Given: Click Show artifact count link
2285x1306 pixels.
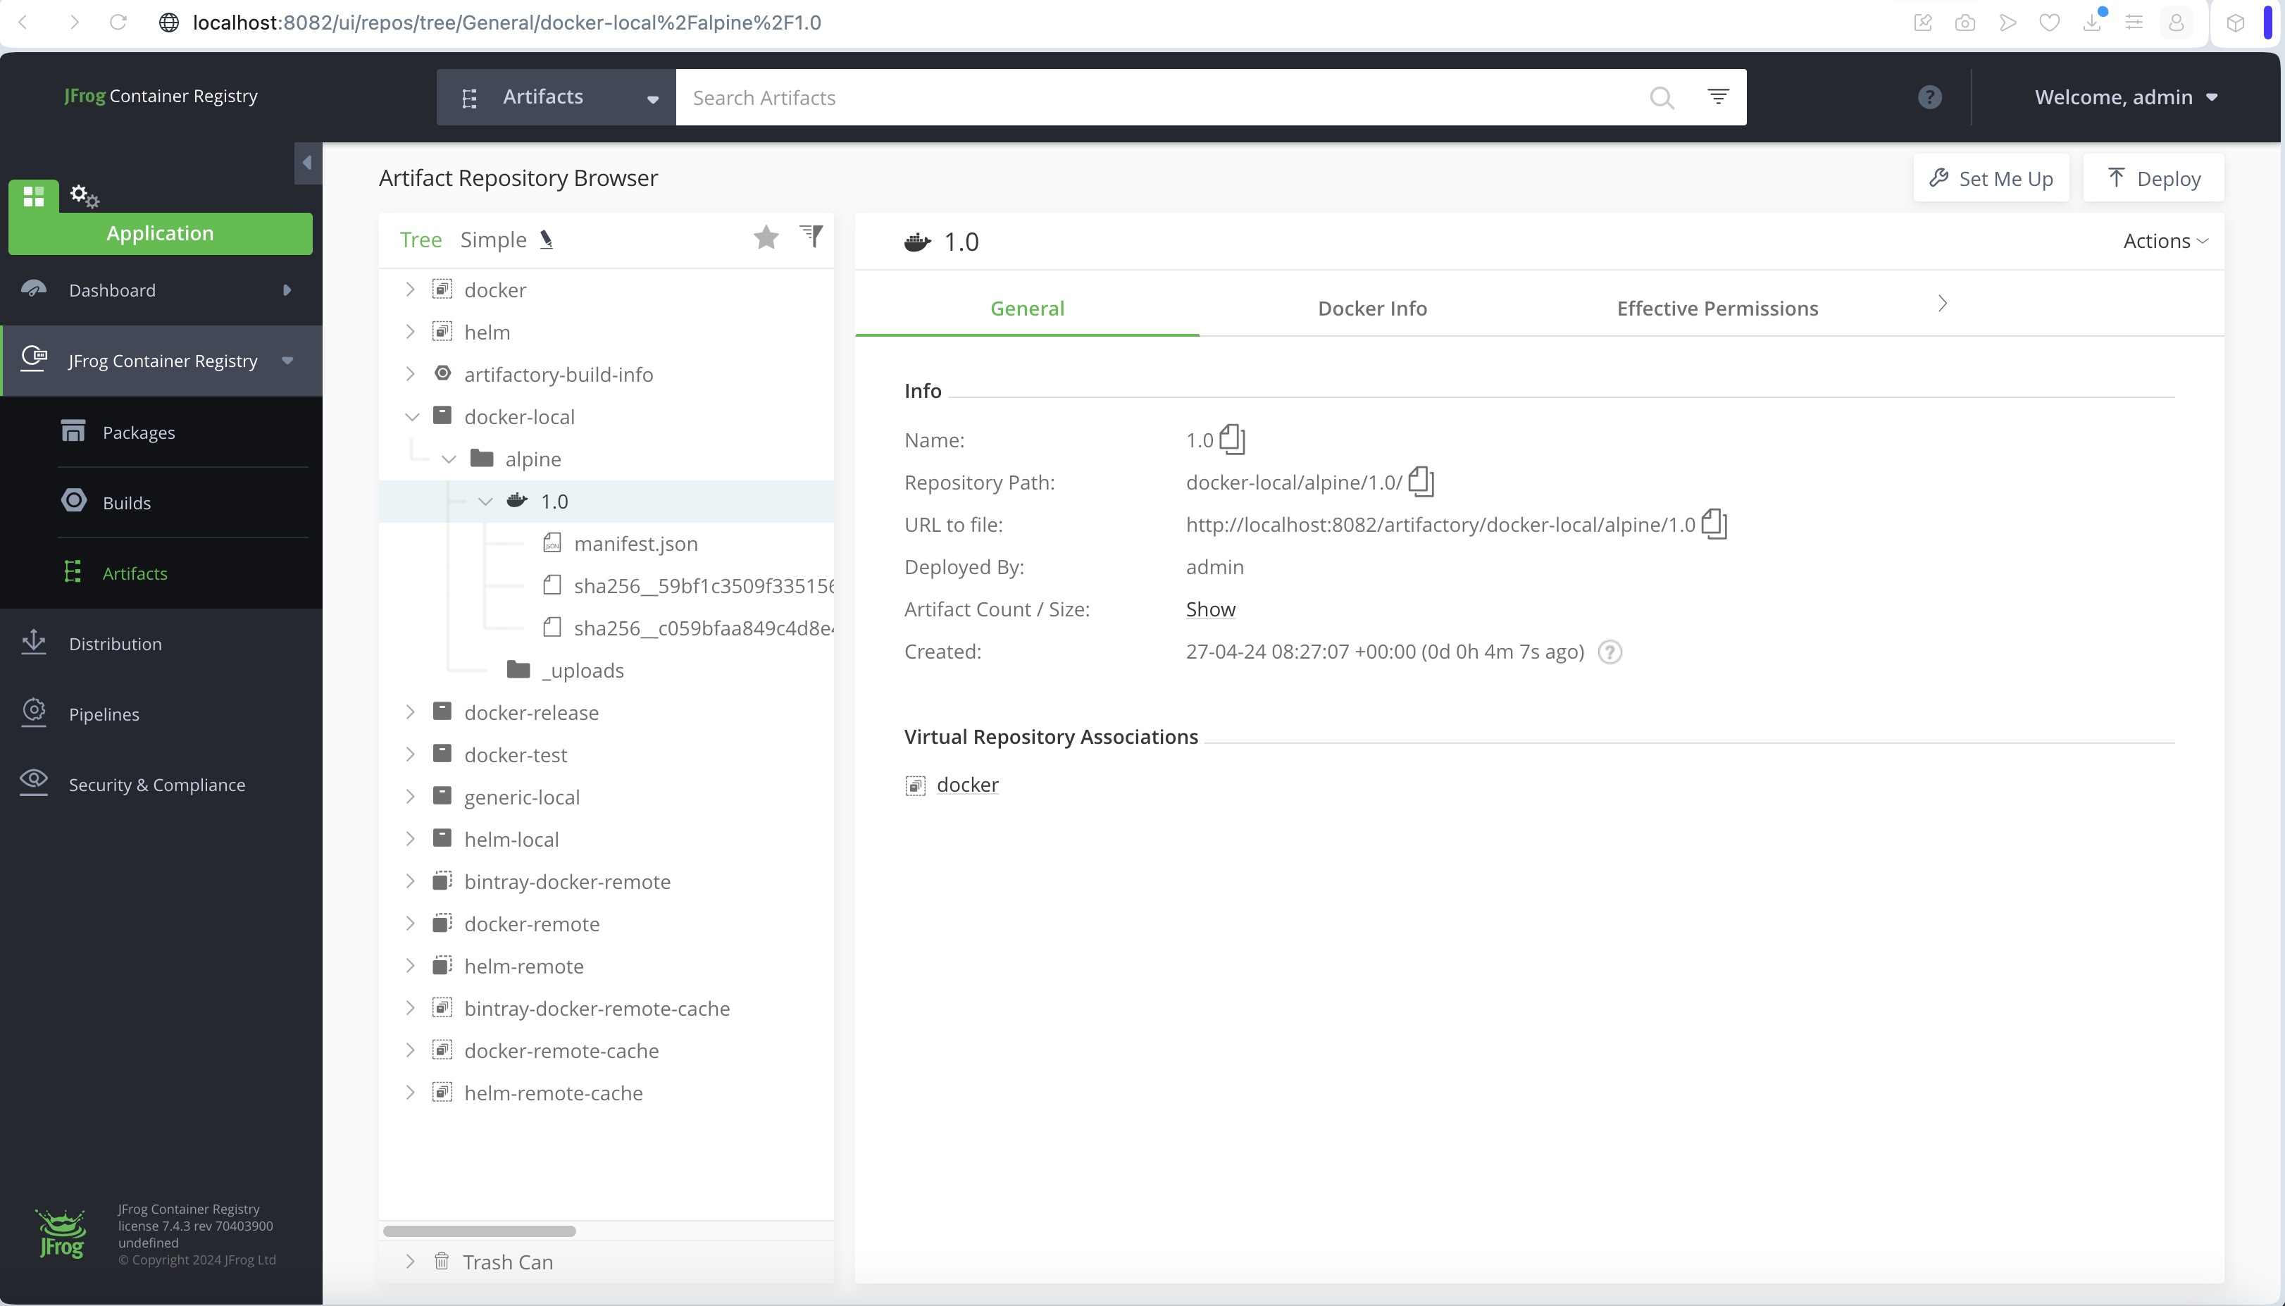Looking at the screenshot, I should 1209,609.
